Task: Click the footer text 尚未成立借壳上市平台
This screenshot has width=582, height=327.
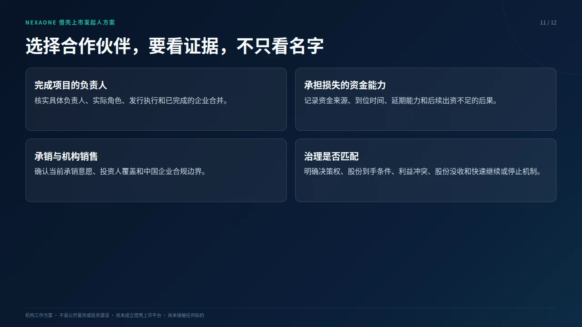Action: 138,315
